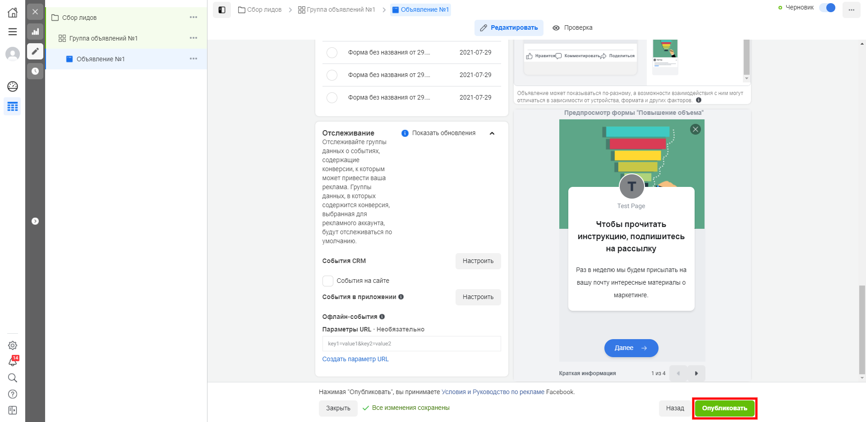Click Создать параметр URL link
The height and width of the screenshot is (422, 866).
point(355,359)
